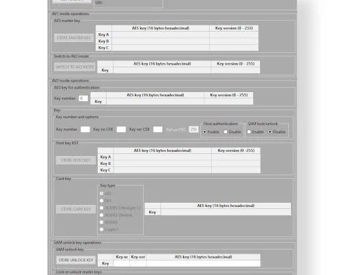Image resolution: width=344 pixels, height=275 pixels.
Task: Click the STORE MASTER KEY button
Action: 74,38
